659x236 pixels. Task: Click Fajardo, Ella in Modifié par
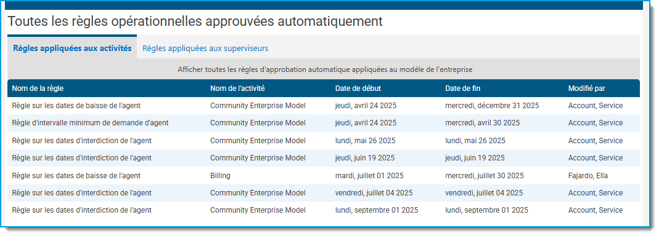pyautogui.click(x=588, y=176)
